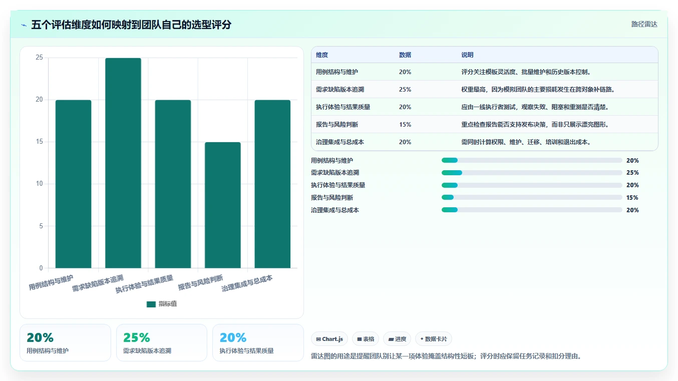This screenshot has width=678, height=381.
Task: Click the description starting 应由一线执行者测试
Action: point(535,107)
